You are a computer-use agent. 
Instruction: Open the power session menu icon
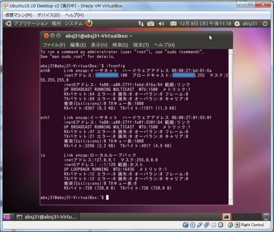click(265, 23)
